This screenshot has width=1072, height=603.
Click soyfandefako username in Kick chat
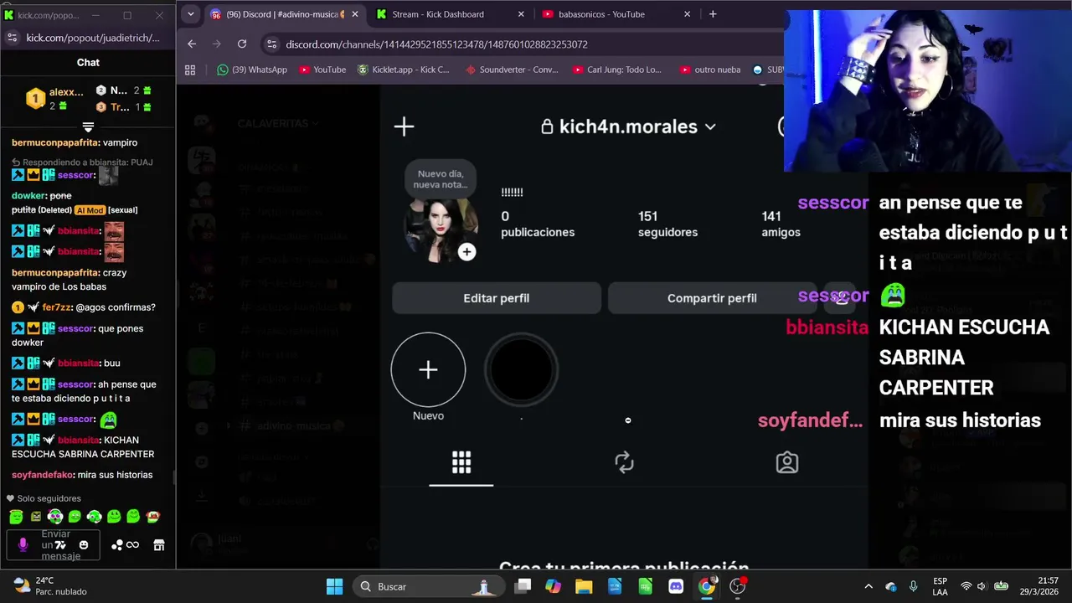coord(42,475)
